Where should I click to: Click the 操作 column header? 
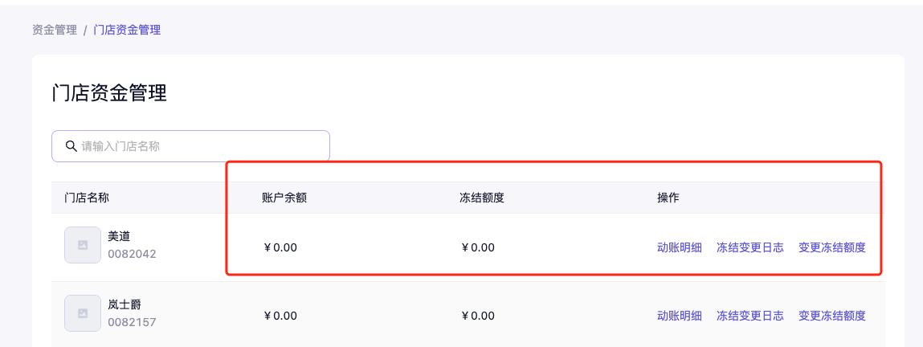[x=668, y=198]
